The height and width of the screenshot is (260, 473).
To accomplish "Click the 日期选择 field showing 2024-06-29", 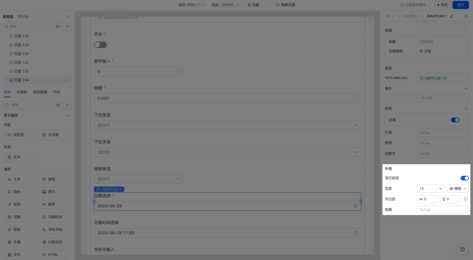I will 227,206.
